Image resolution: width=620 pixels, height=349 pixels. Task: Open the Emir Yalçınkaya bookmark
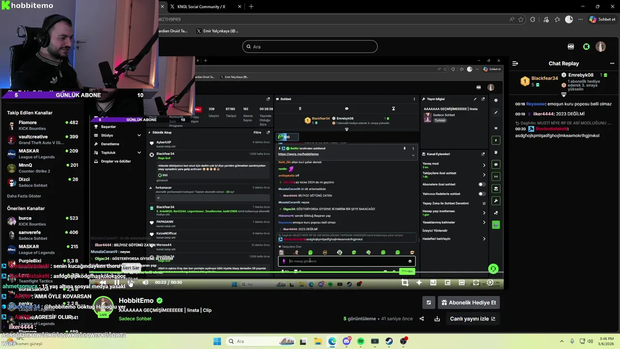(217, 31)
